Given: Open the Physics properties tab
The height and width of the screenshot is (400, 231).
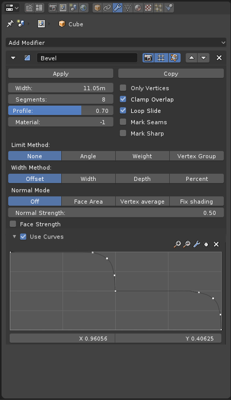Looking at the screenshot, I should 169,8.
